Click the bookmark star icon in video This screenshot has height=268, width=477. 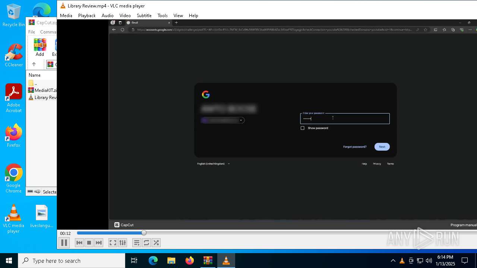point(425,30)
